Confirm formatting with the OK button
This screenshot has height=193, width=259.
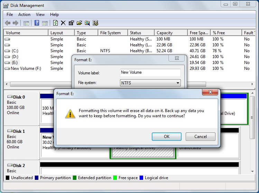[167, 137]
